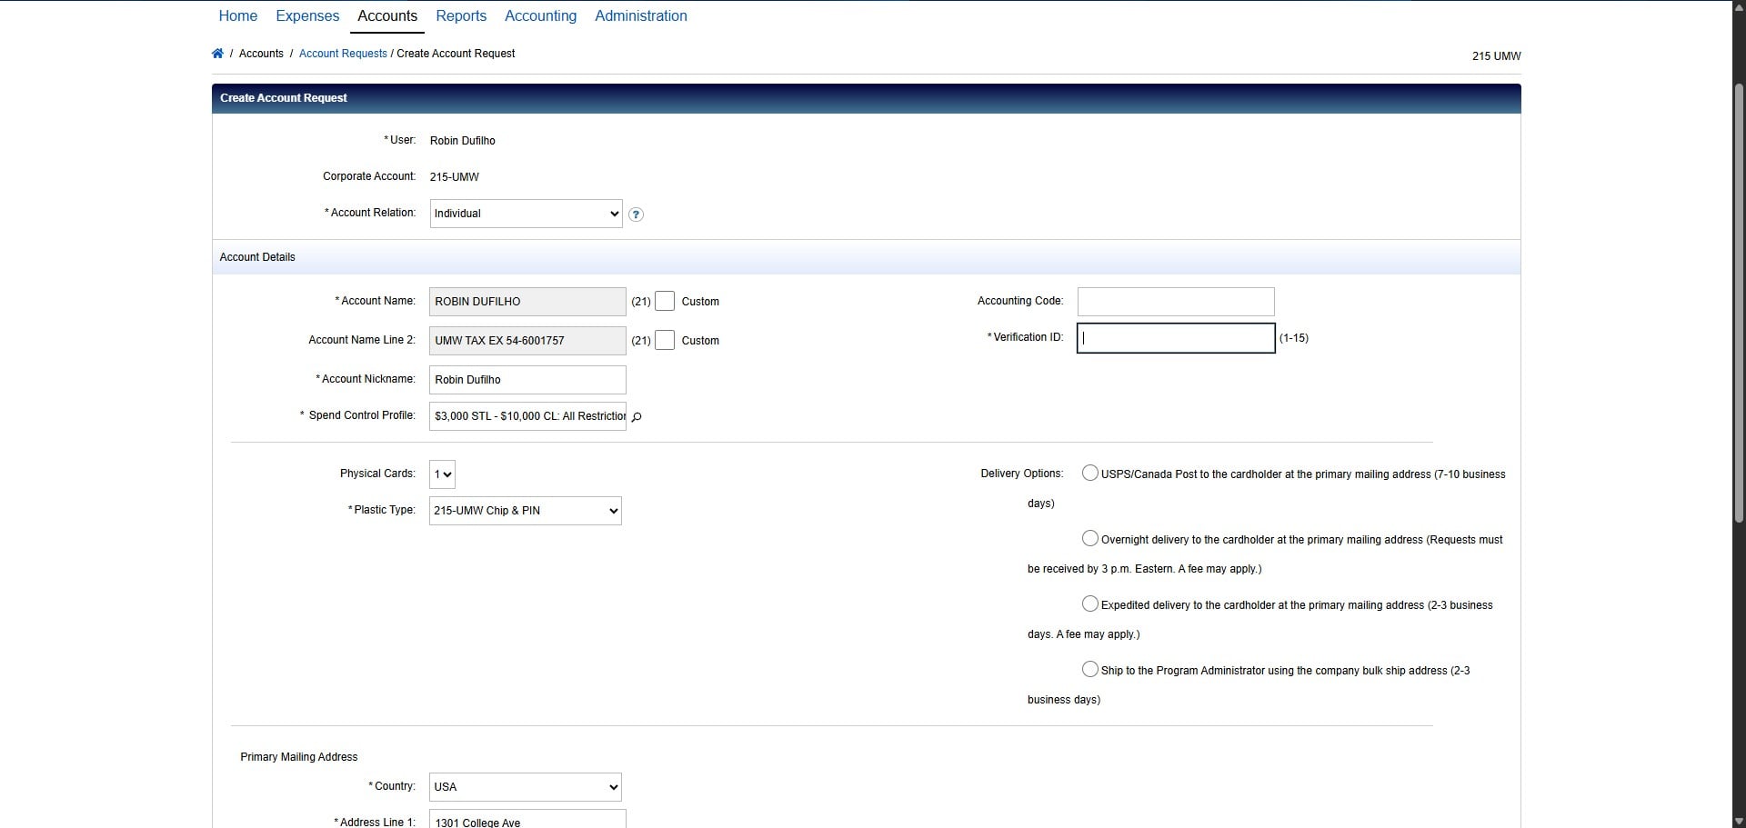Open the Physical Cards dropdown
Viewport: 1746px width, 828px height.
(x=442, y=474)
